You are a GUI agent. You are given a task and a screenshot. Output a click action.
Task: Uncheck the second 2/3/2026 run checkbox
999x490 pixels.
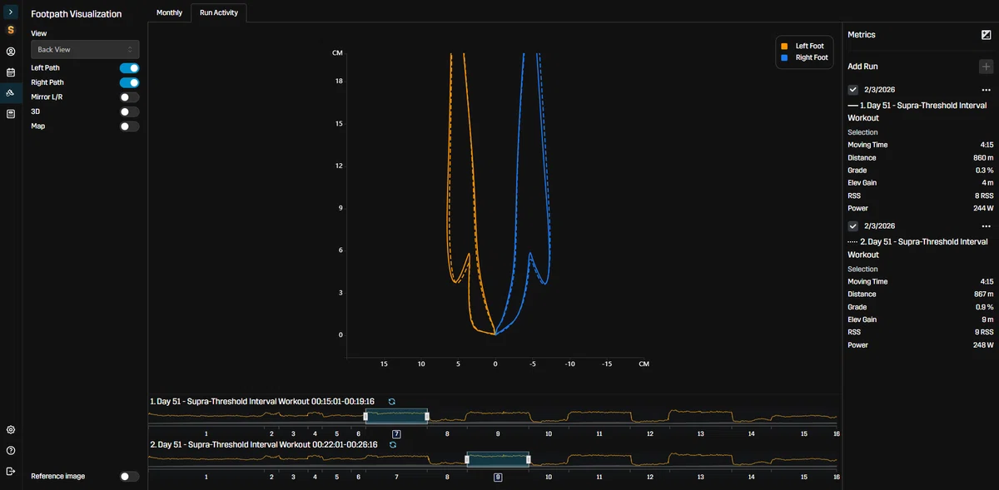852,226
